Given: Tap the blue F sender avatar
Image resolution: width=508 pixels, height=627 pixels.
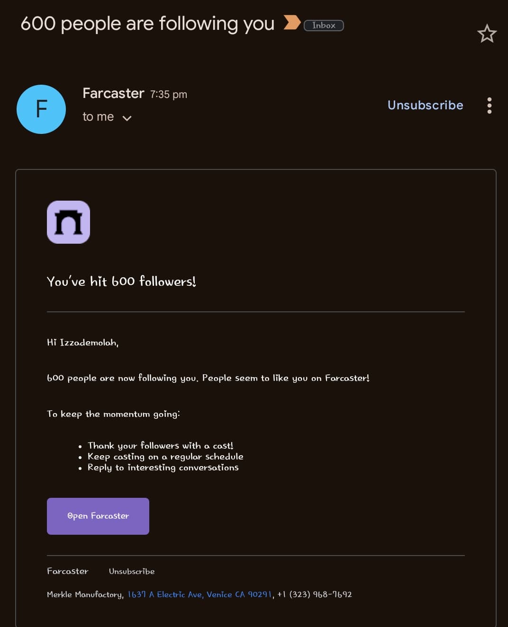Looking at the screenshot, I should [41, 109].
